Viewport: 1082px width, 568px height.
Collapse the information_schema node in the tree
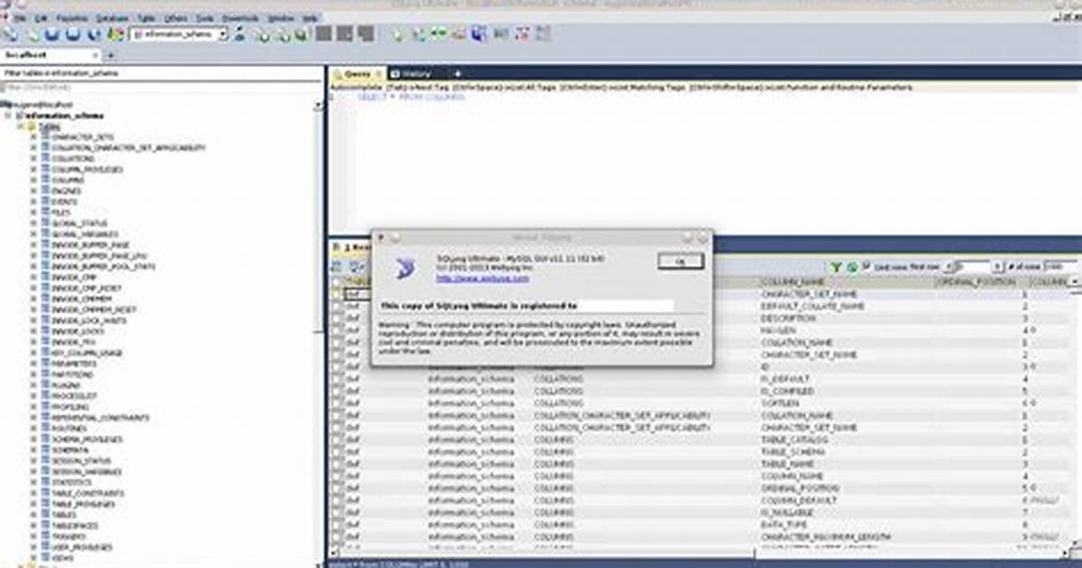click(x=8, y=116)
